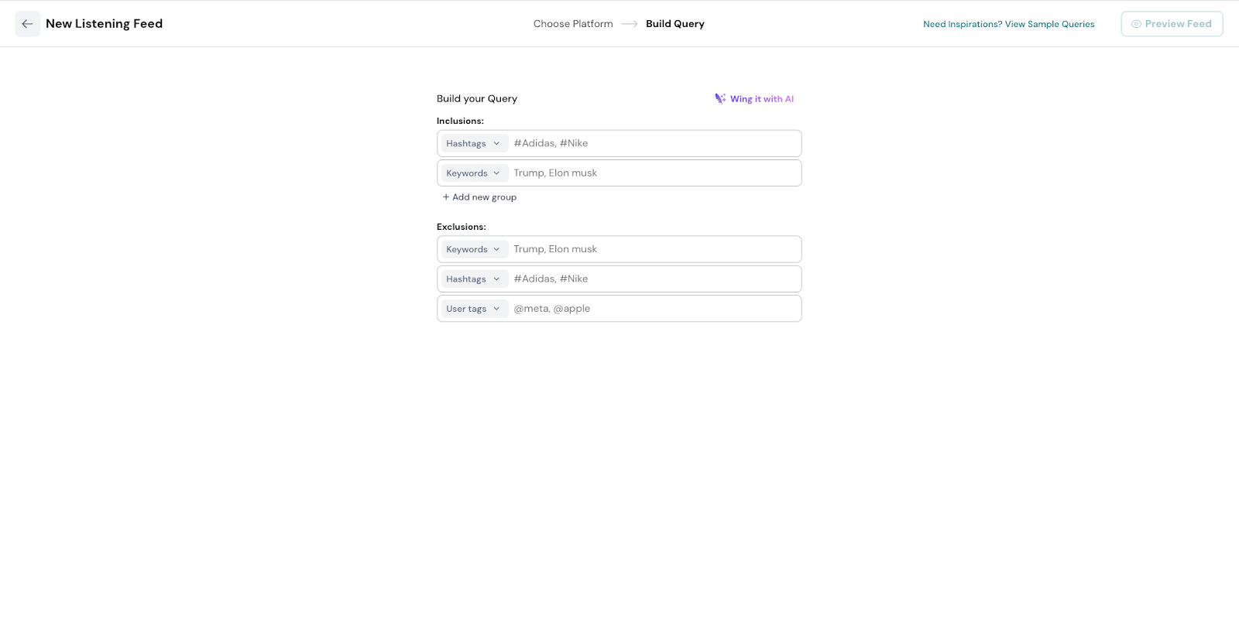Expand the Exclusions Keywords type dropdown
The height and width of the screenshot is (619, 1239).
pyautogui.click(x=474, y=250)
